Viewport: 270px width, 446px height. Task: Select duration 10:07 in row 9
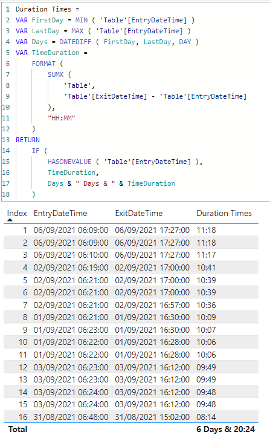click(x=206, y=330)
